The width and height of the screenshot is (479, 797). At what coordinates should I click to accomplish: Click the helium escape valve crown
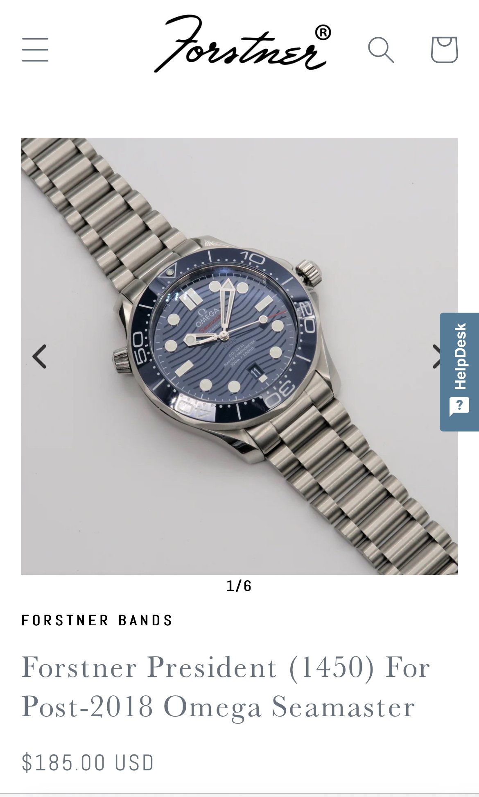122,360
